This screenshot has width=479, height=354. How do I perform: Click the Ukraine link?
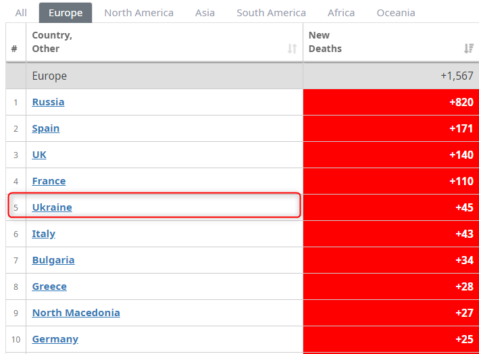click(52, 207)
